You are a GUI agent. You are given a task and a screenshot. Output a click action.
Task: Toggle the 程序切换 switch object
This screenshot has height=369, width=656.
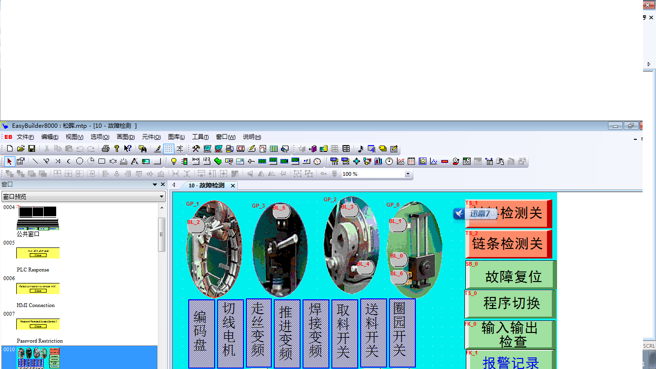point(511,303)
